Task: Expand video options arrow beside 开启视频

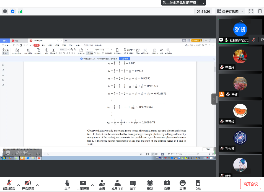Action: pos(37,185)
